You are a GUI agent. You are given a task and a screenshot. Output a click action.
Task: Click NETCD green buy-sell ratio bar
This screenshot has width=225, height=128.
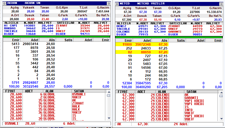[169, 37]
